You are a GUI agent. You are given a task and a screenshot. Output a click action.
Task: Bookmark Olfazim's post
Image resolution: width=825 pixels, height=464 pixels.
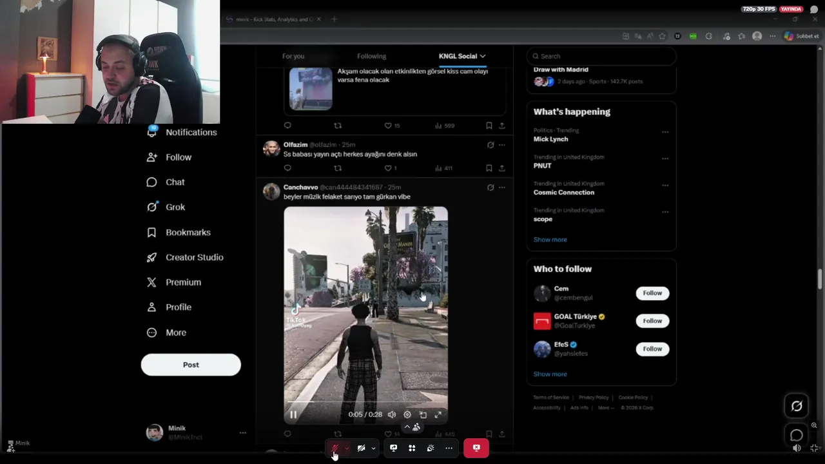tap(489, 168)
